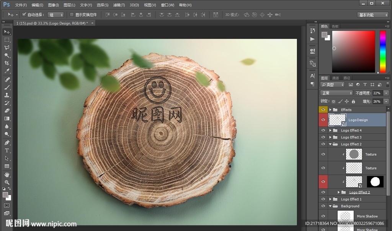Open the 滤镜(T) menu
This screenshot has width=392, height=231.
119,5
